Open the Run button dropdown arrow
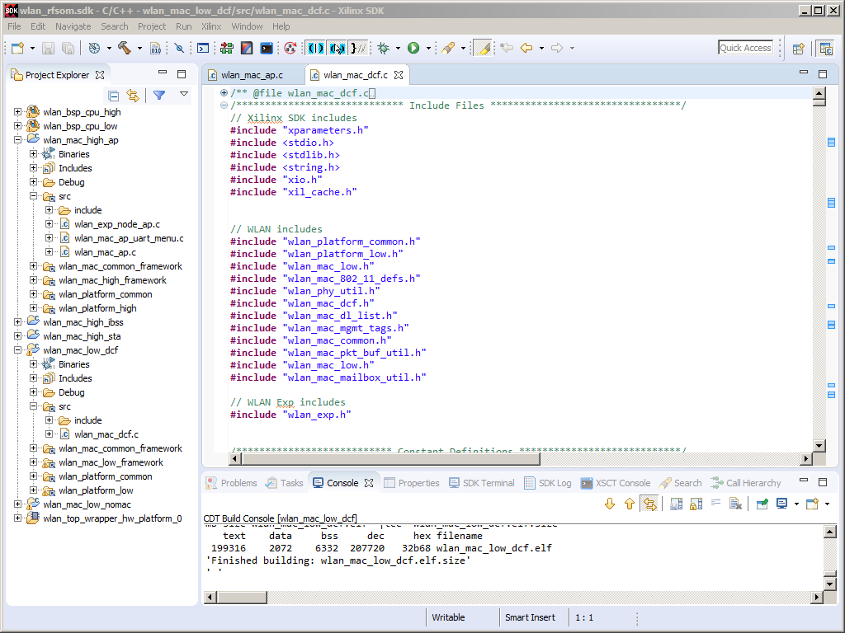 click(x=428, y=48)
